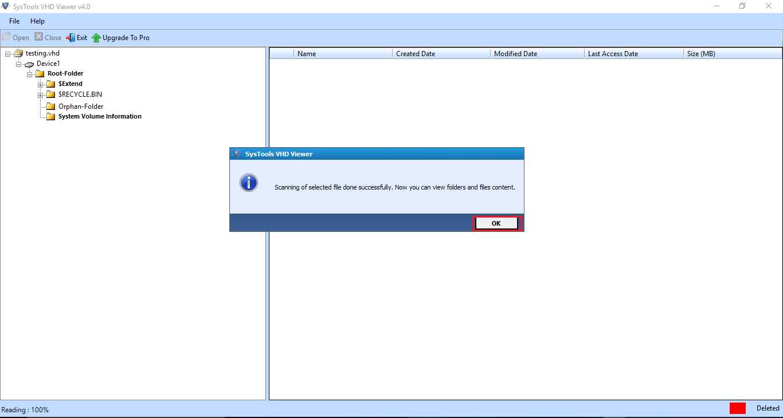Select testing.vhd in the tree
Viewport: 783px width, 418px height.
[42, 53]
